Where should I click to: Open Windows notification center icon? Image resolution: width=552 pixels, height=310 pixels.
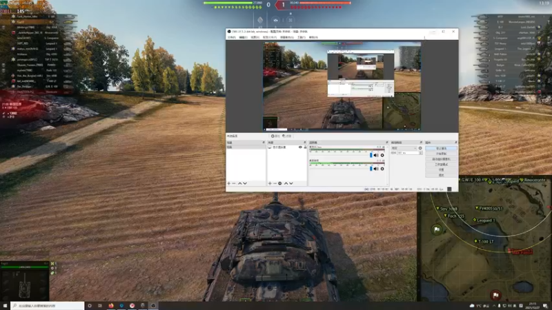coord(545,306)
